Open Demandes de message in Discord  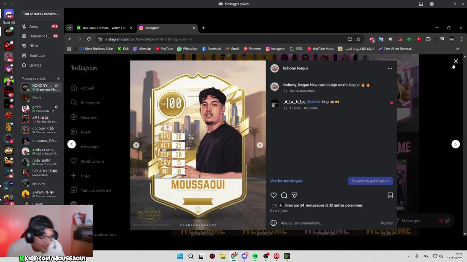tap(40, 36)
